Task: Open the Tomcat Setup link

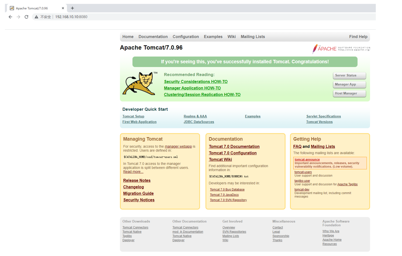Action: pyautogui.click(x=133, y=116)
